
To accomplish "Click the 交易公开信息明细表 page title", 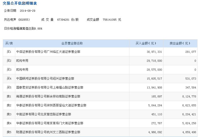I will 20,3.
